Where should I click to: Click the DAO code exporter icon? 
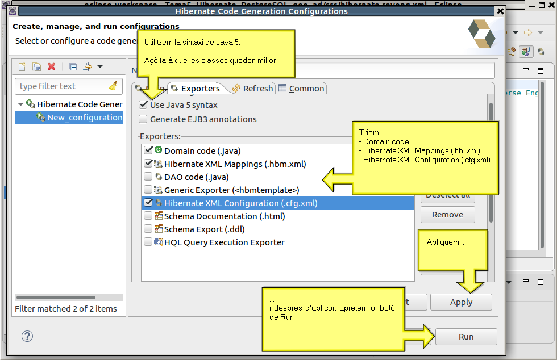pyautogui.click(x=159, y=177)
